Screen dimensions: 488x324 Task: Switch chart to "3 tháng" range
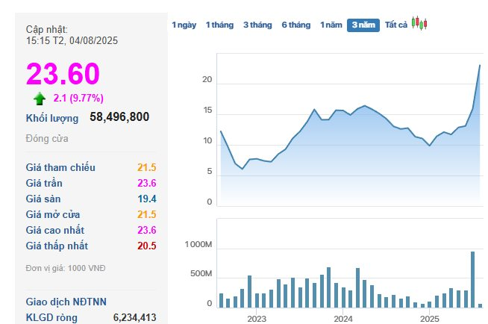[x=257, y=25]
